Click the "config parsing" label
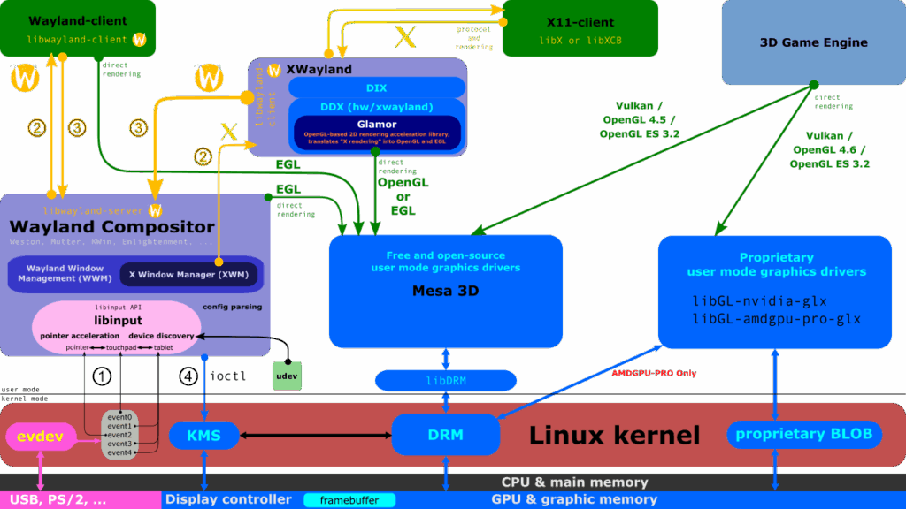 tap(233, 307)
